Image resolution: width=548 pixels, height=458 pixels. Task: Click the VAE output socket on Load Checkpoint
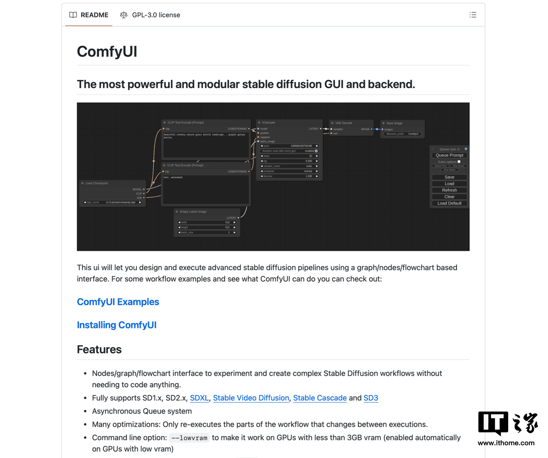coord(144,198)
